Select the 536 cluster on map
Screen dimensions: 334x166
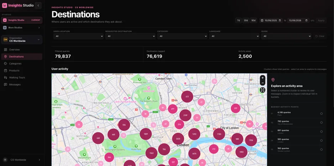(124, 125)
